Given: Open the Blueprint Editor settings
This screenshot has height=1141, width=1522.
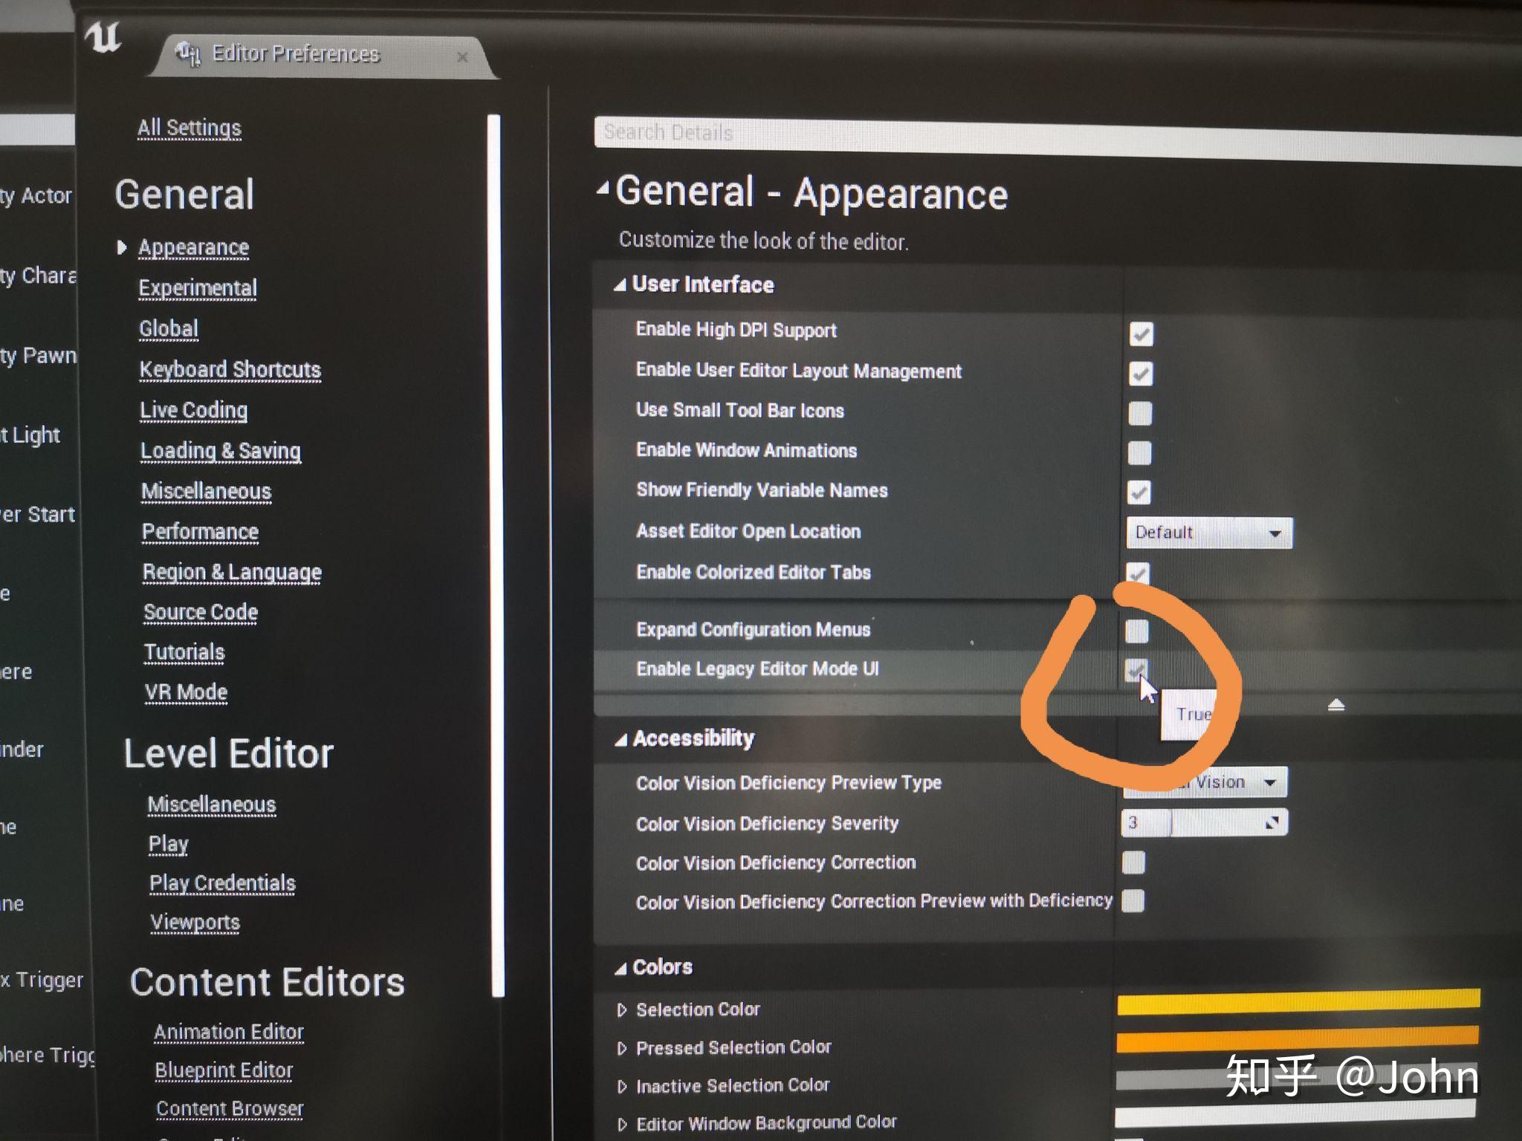Looking at the screenshot, I should (224, 1070).
